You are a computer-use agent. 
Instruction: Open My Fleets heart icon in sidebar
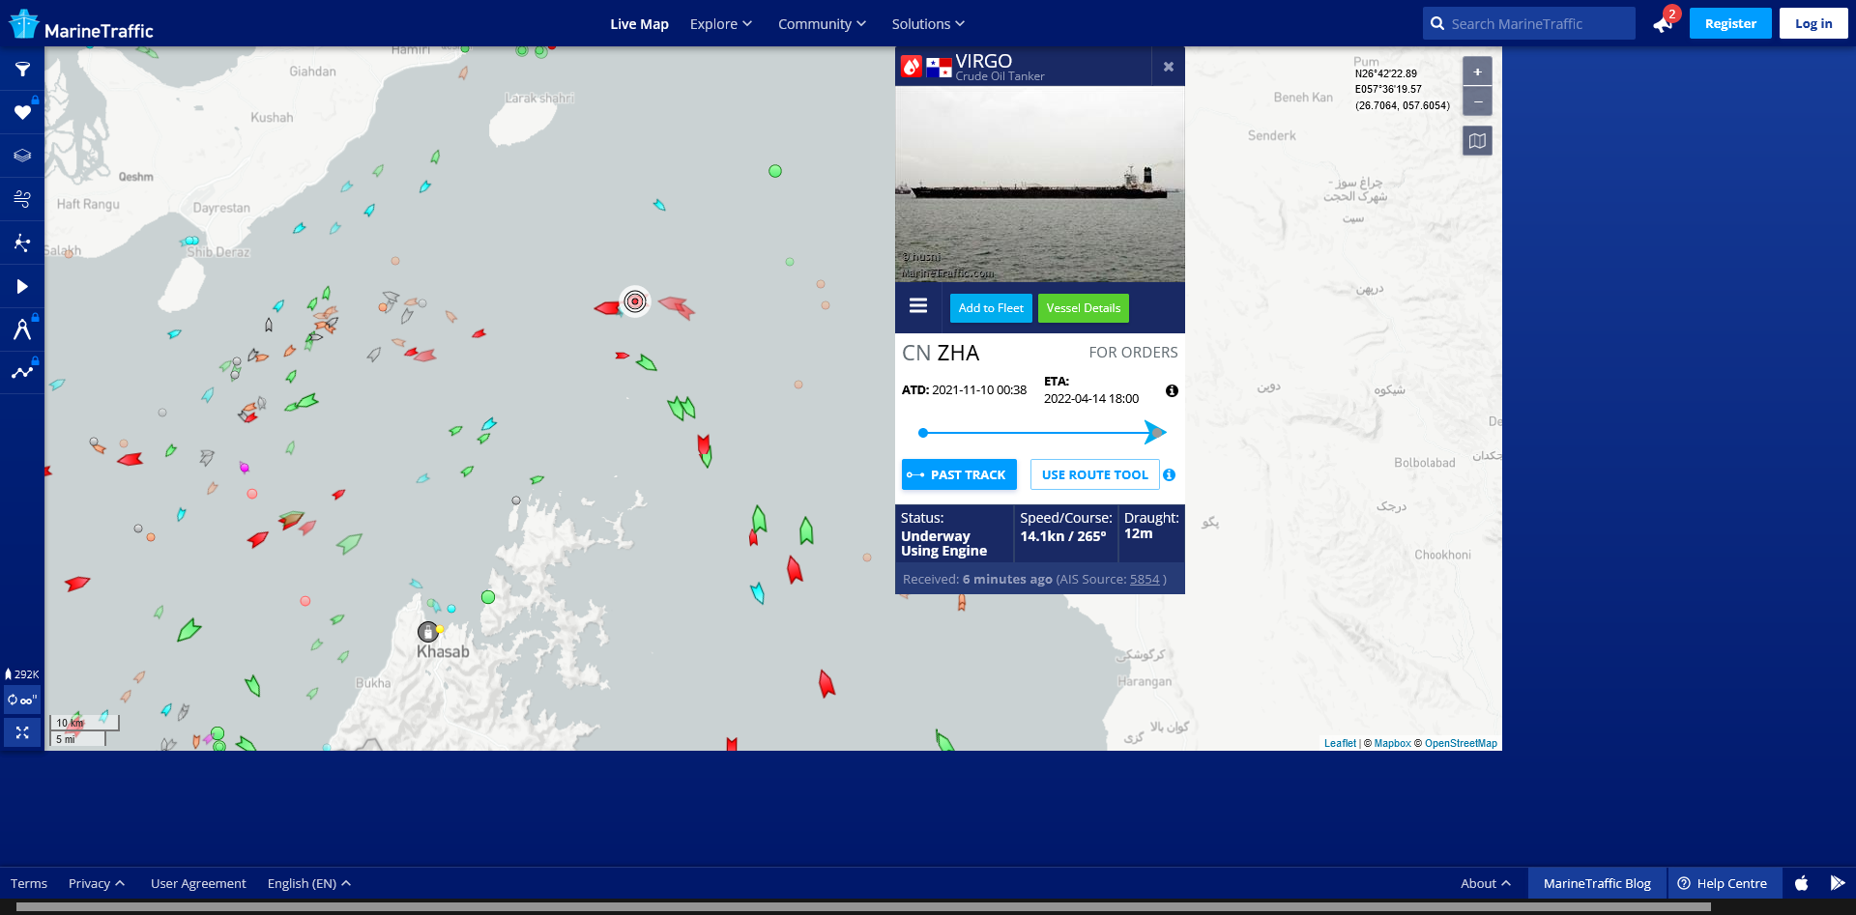tap(22, 113)
